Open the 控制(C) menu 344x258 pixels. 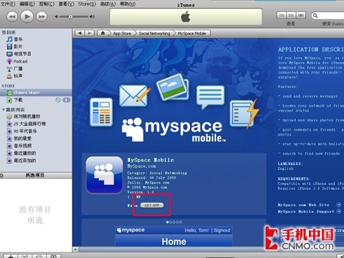pyautogui.click(x=47, y=4)
